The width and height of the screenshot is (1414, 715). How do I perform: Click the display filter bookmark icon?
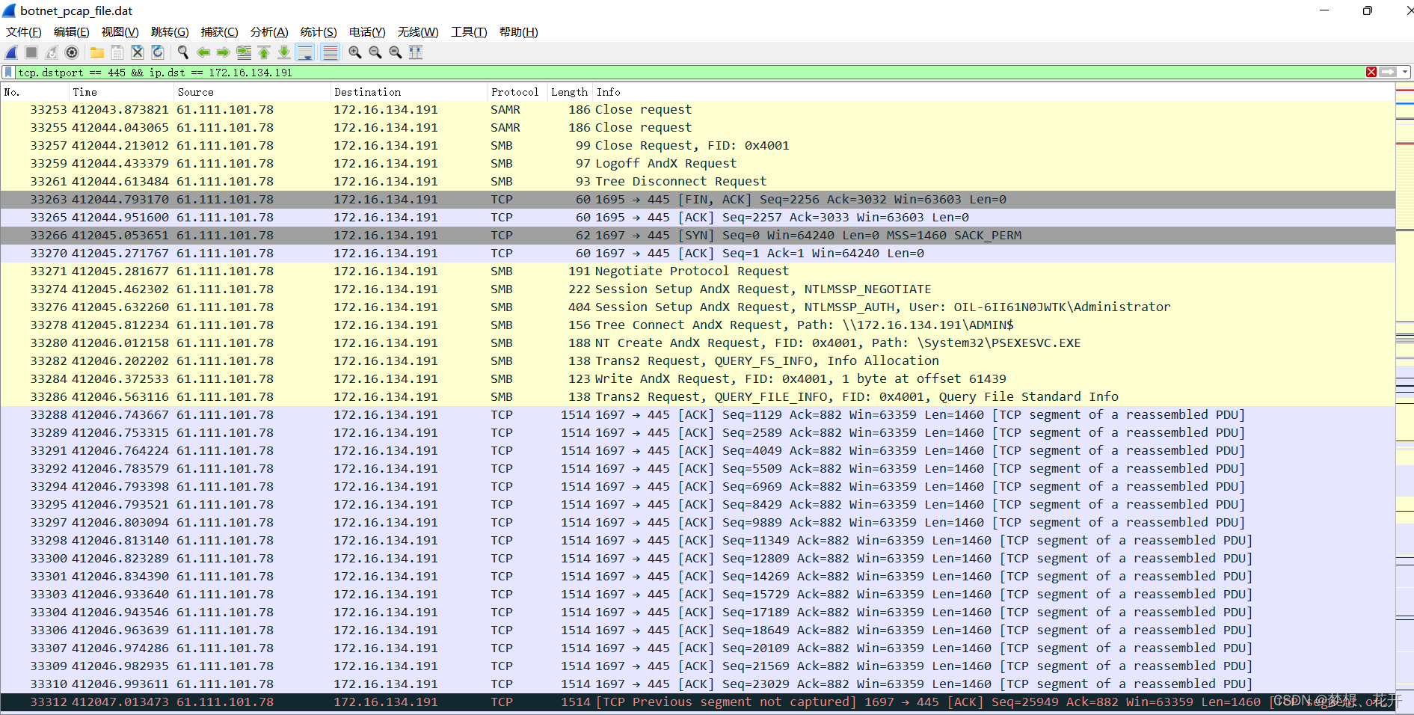pyautogui.click(x=8, y=72)
